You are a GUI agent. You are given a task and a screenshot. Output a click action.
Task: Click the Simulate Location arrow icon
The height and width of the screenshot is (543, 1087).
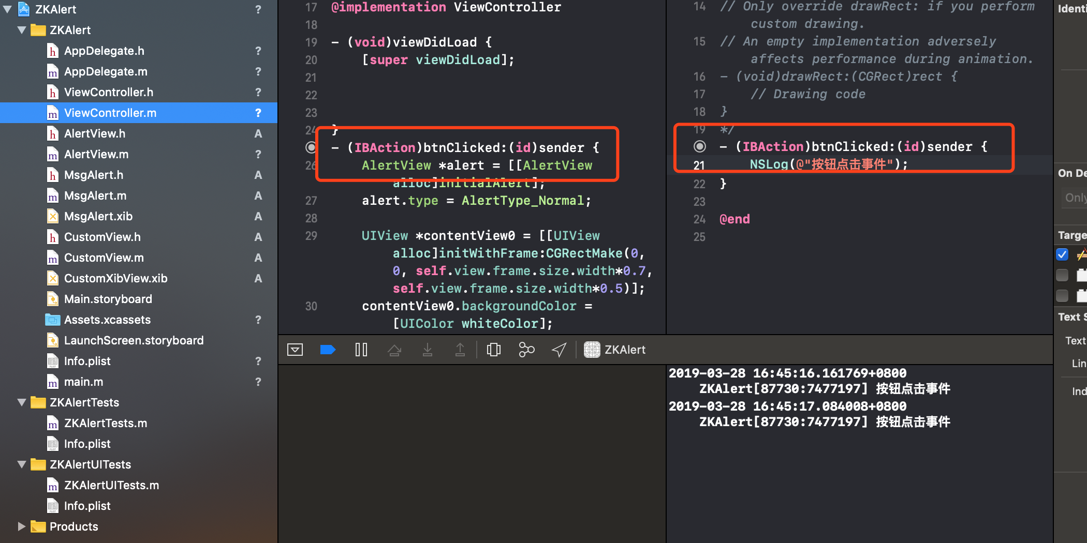[x=559, y=350]
